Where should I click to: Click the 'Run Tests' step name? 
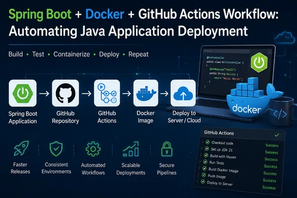click(x=217, y=163)
